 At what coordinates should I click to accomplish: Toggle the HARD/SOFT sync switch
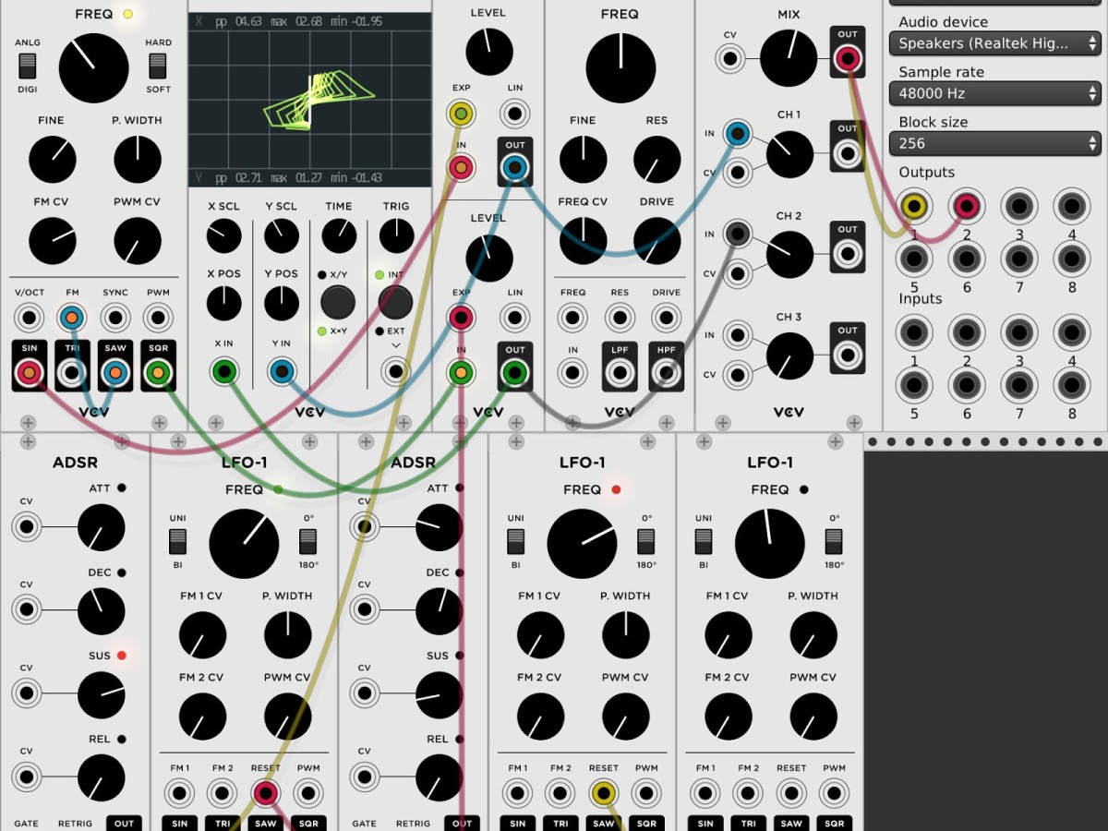158,66
